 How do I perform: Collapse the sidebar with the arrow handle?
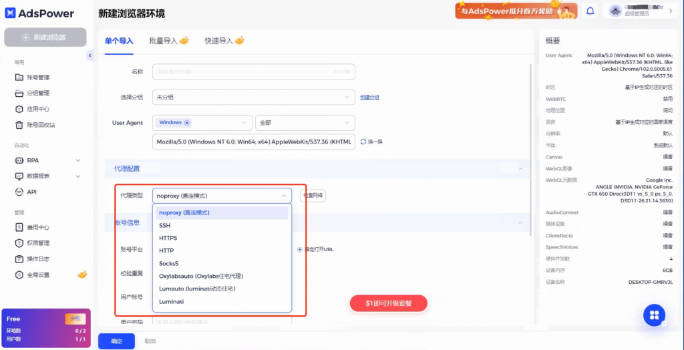[90, 56]
